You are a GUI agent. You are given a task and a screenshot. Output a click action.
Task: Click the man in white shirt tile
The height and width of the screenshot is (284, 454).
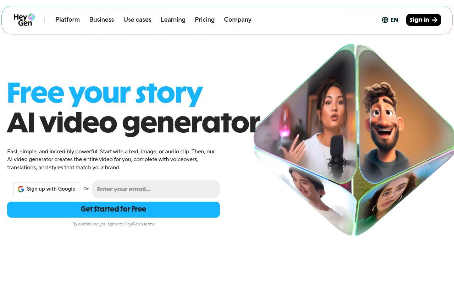(x=312, y=192)
